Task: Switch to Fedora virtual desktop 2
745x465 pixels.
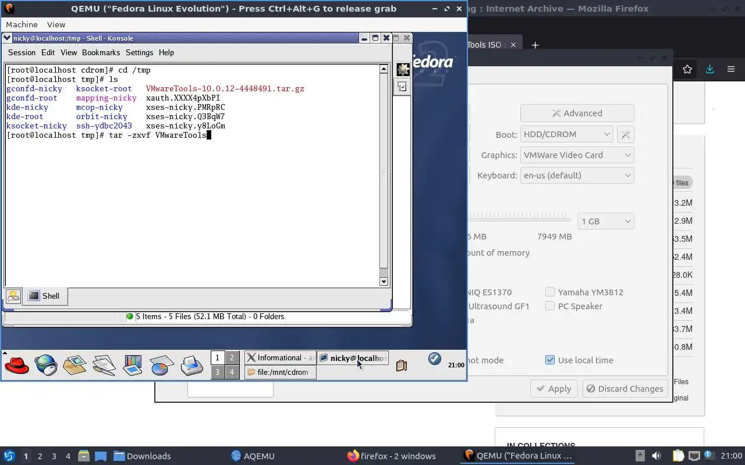Action: point(232,357)
